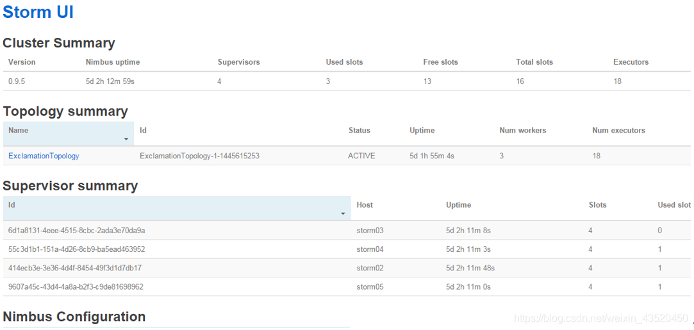
Task: Select supervisor id 9607a45c-43d4-4a8a-b2f3-c9de81698962
Action: coord(76,286)
